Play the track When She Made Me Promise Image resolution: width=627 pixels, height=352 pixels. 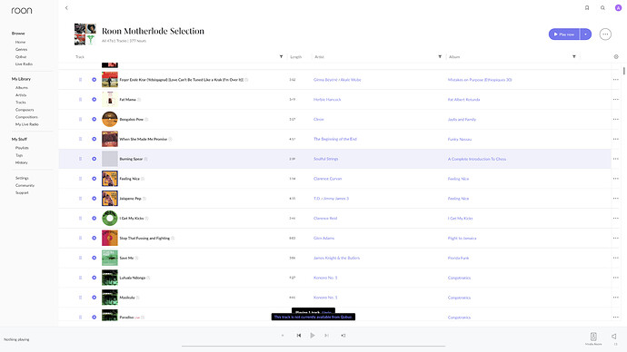94,139
